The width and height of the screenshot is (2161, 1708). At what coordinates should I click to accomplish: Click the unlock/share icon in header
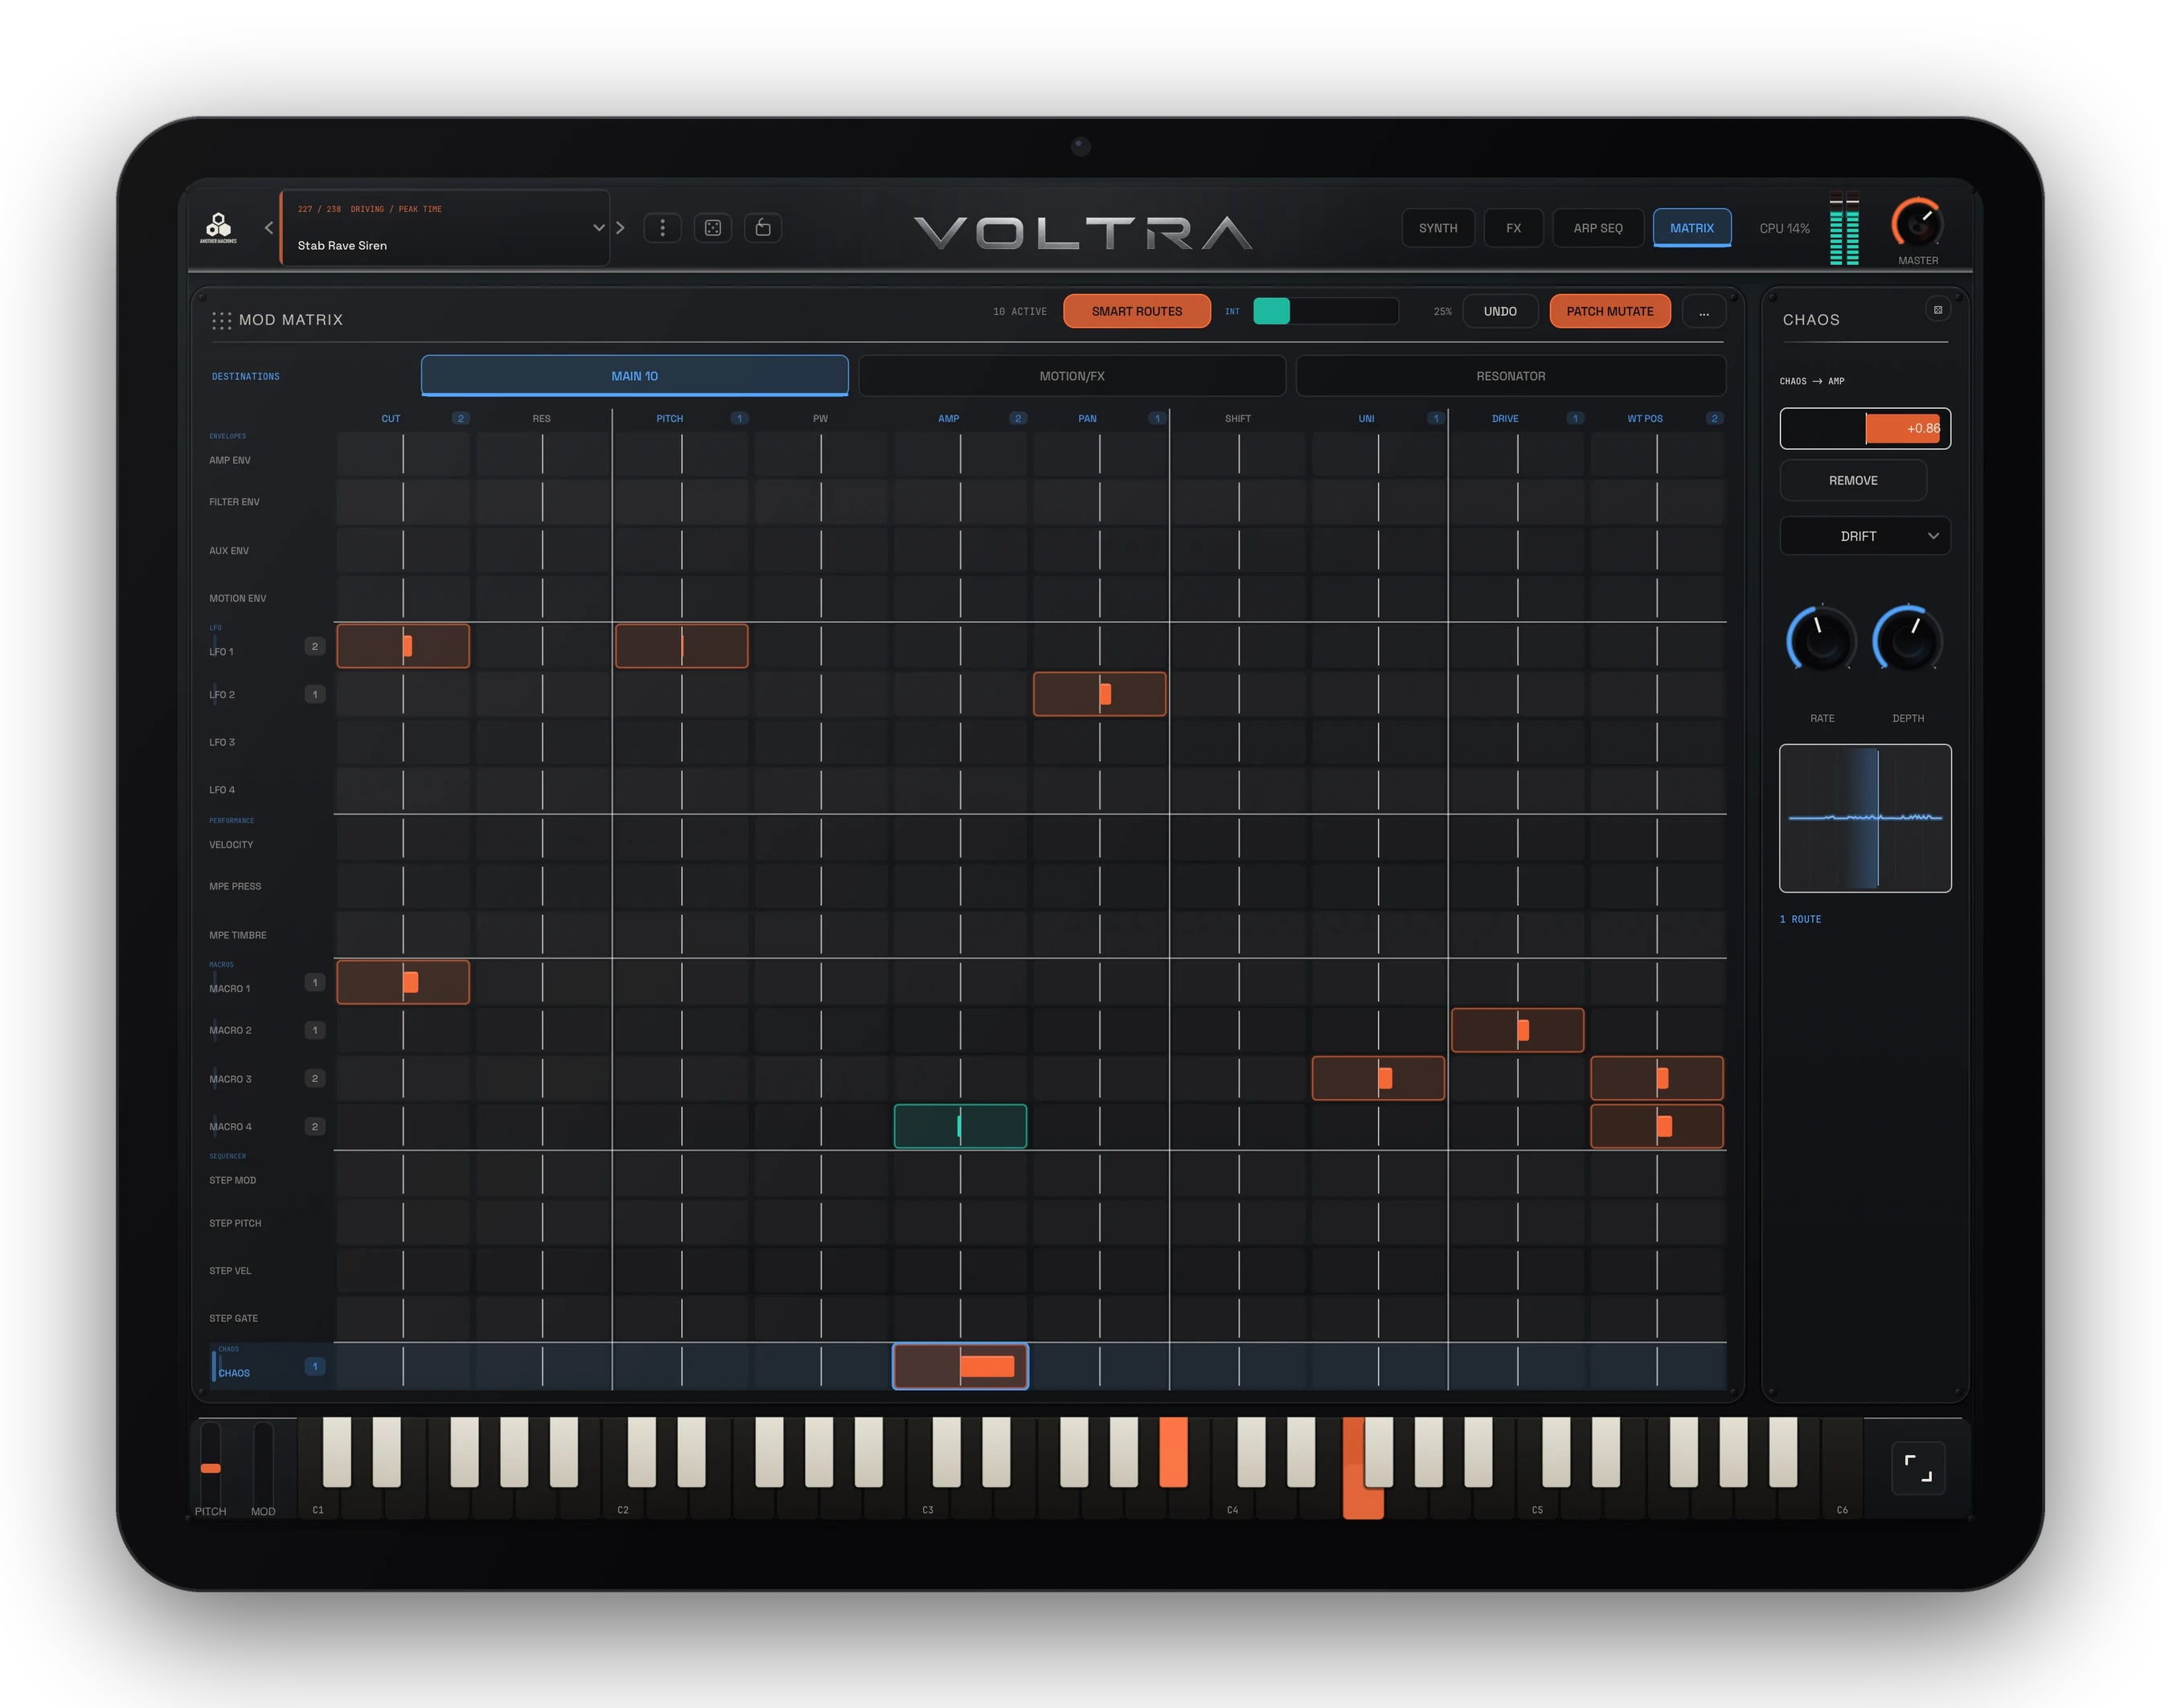point(764,228)
